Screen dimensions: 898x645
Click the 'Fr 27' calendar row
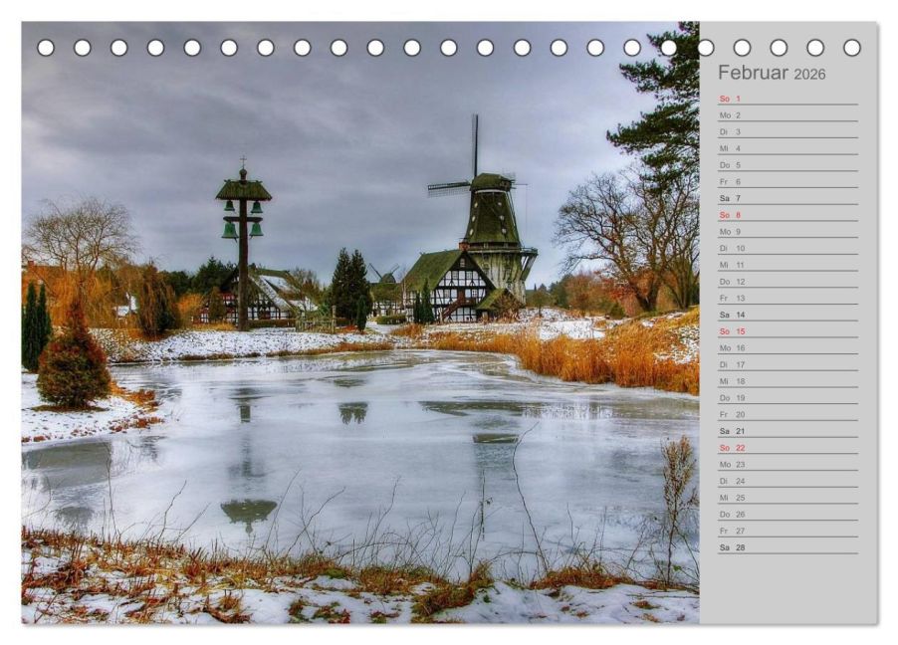(x=788, y=531)
